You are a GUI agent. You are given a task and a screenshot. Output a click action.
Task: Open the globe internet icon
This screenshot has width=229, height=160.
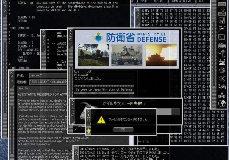pyautogui.click(x=222, y=103)
